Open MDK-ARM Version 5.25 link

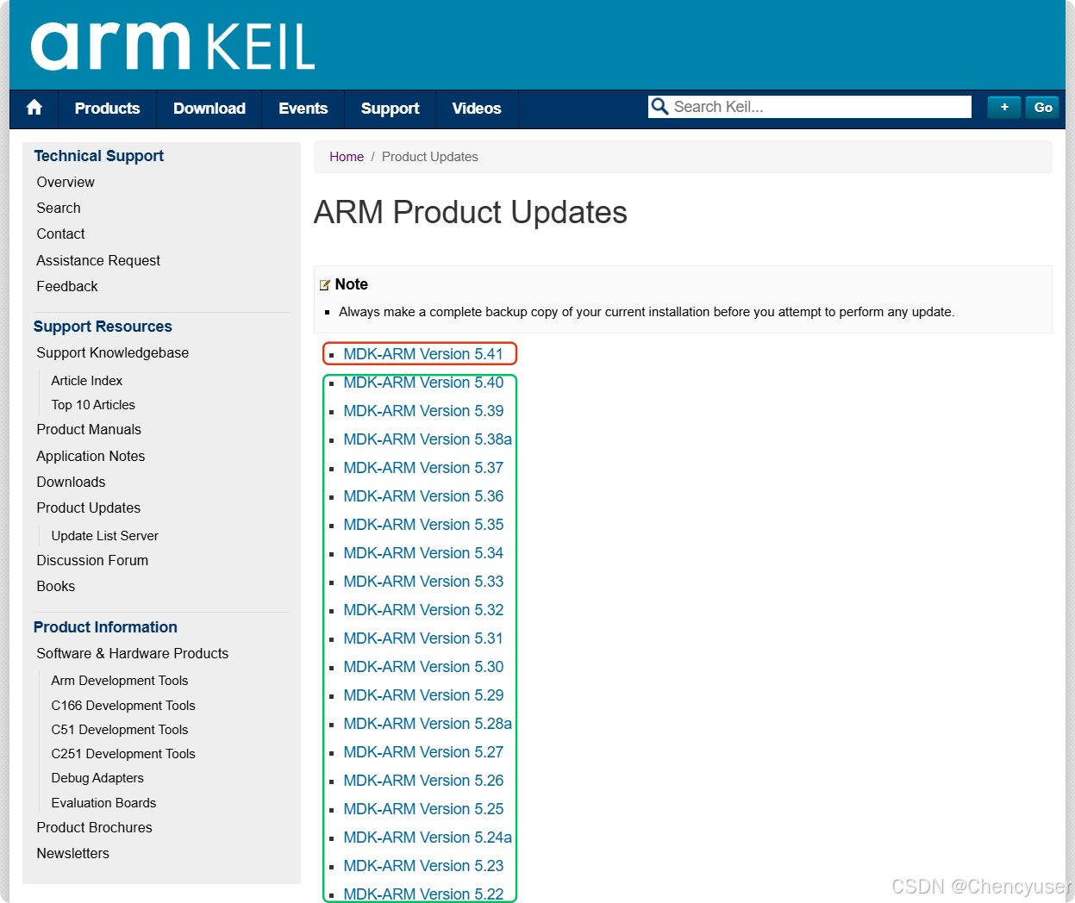(x=423, y=809)
